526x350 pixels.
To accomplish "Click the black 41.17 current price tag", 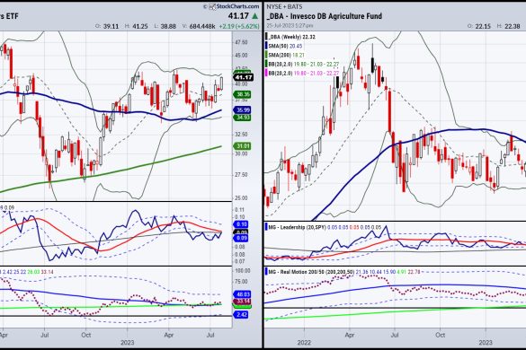I will click(x=244, y=77).
